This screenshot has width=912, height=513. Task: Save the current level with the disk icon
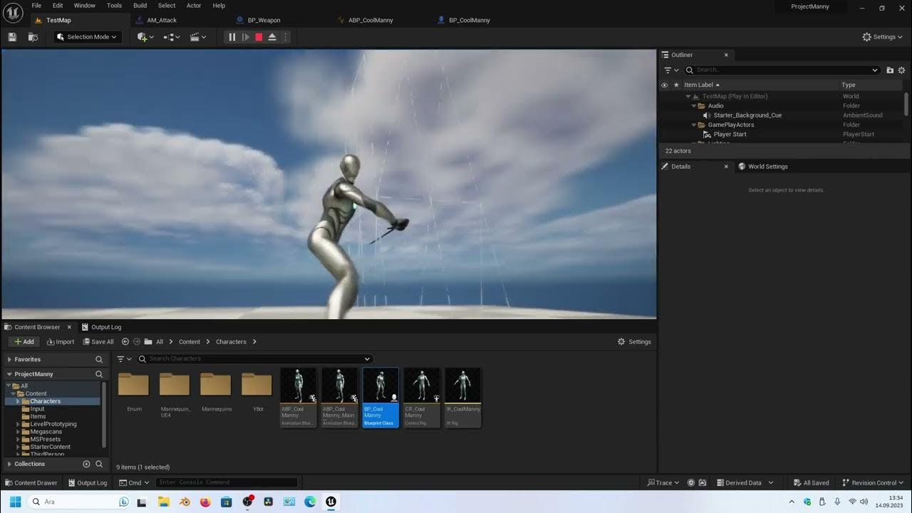tap(12, 37)
